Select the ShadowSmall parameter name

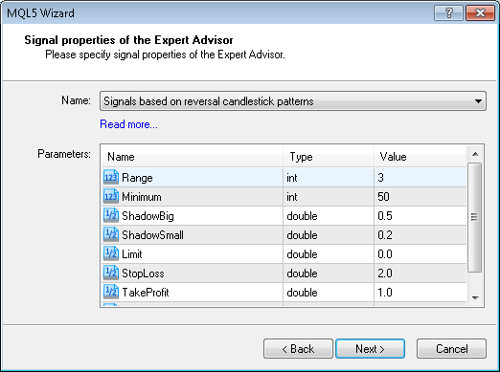tap(152, 235)
